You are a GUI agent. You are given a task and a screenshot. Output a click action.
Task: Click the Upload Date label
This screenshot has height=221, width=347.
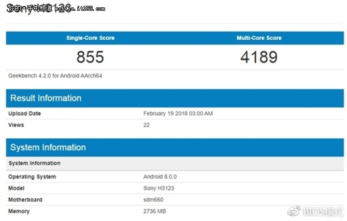tap(24, 114)
